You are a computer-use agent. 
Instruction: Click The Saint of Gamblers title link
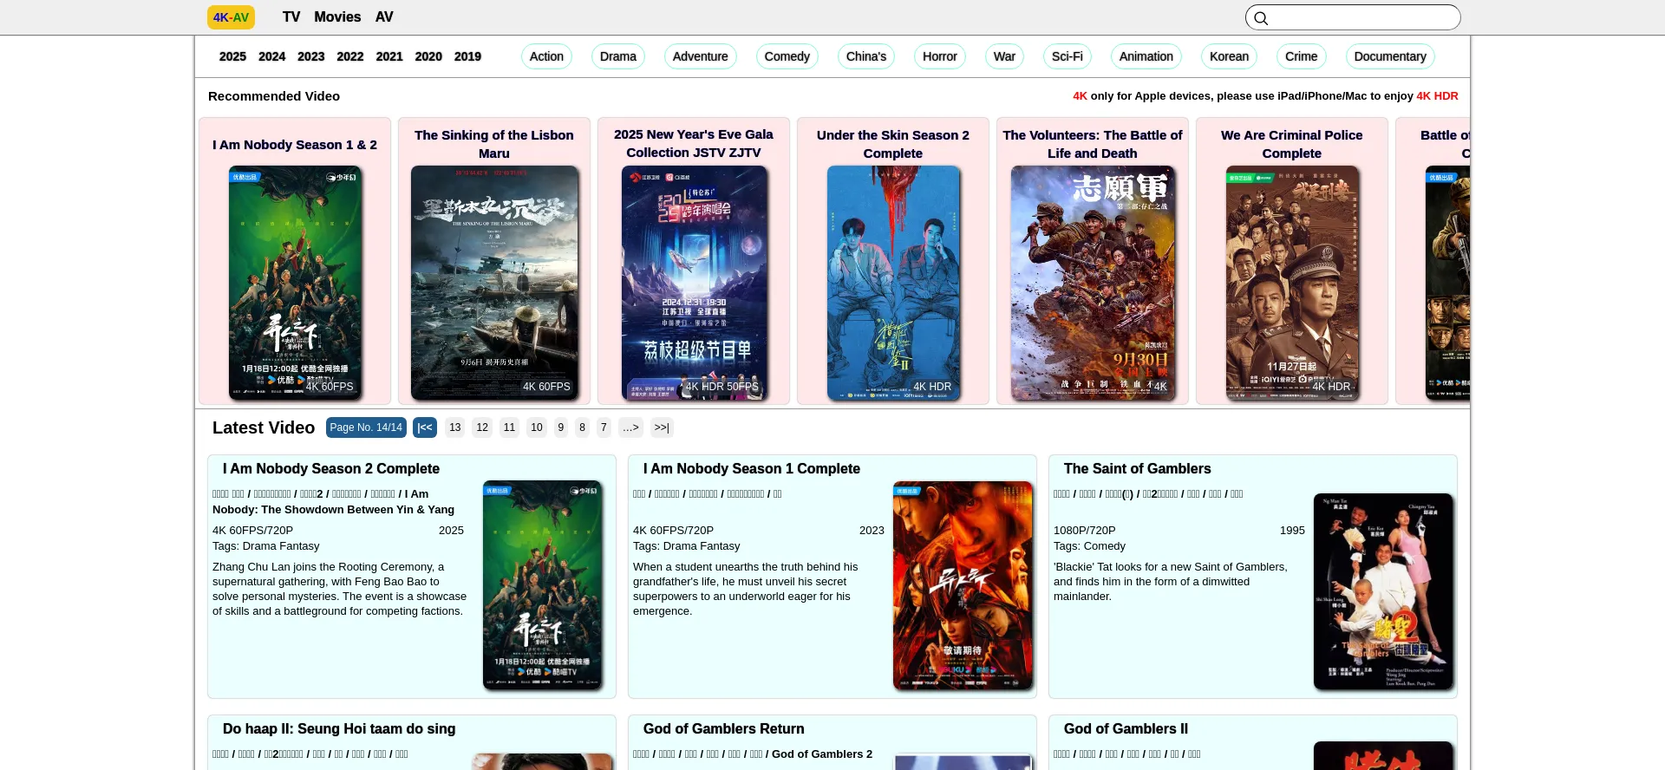[x=1137, y=469]
